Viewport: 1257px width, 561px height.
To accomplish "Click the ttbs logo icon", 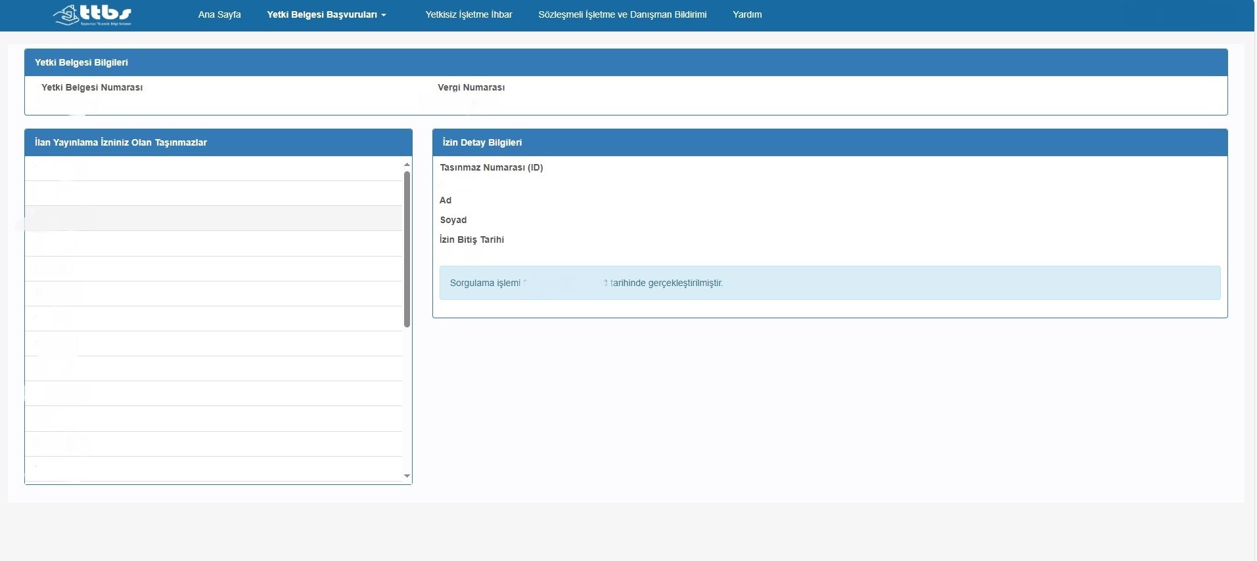I will coord(93,14).
